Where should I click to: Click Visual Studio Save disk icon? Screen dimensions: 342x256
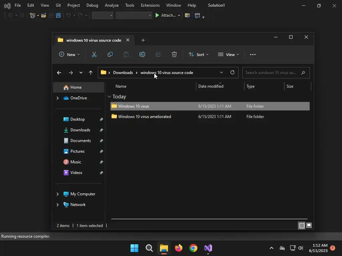click(51, 15)
